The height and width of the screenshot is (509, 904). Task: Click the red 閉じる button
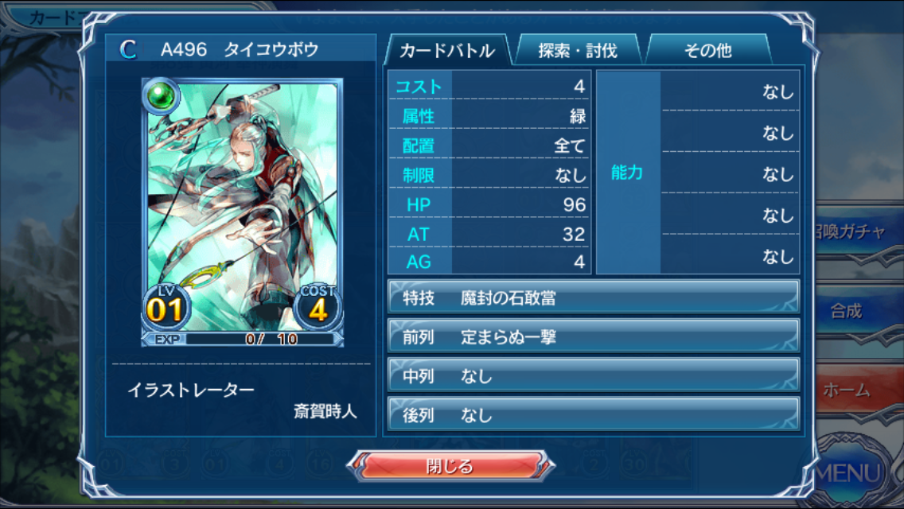click(450, 466)
